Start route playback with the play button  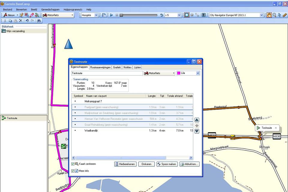tap(112, 15)
